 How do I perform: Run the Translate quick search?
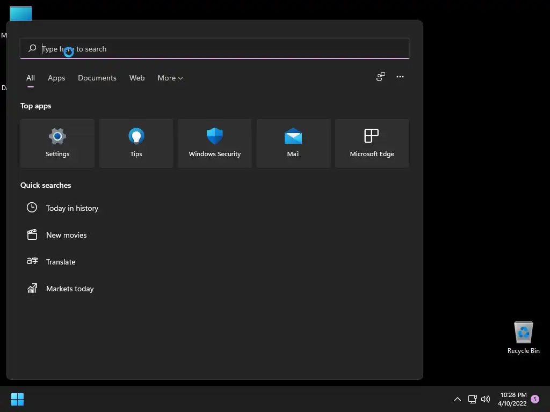point(61,262)
